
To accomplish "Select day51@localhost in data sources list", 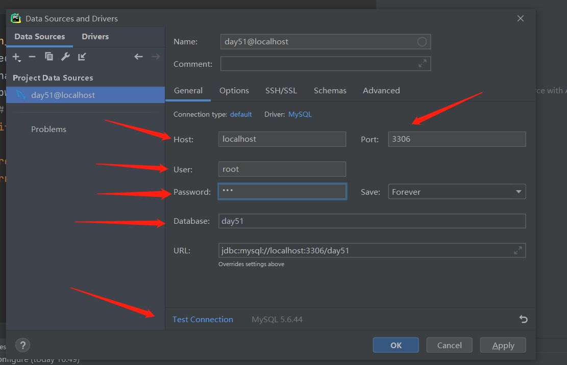I will [x=85, y=95].
